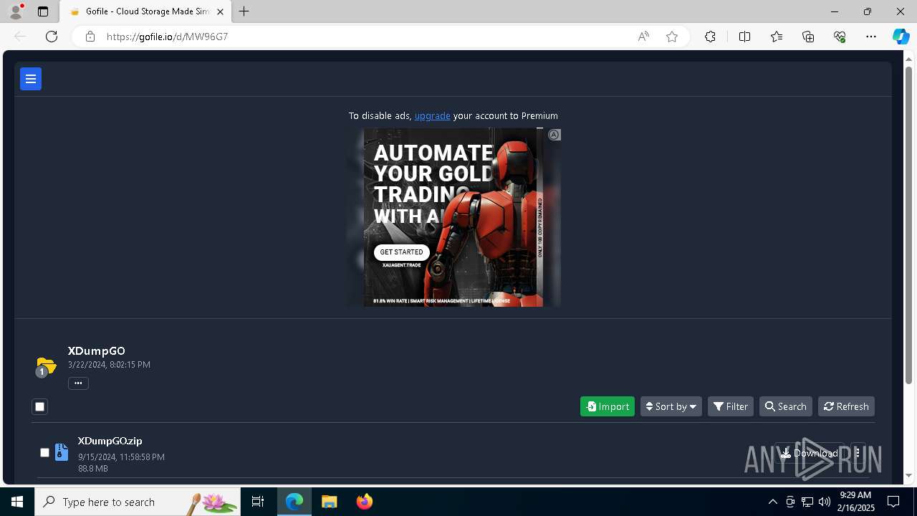Activate Read aloud icon in address bar
The image size is (917, 516).
[643, 37]
